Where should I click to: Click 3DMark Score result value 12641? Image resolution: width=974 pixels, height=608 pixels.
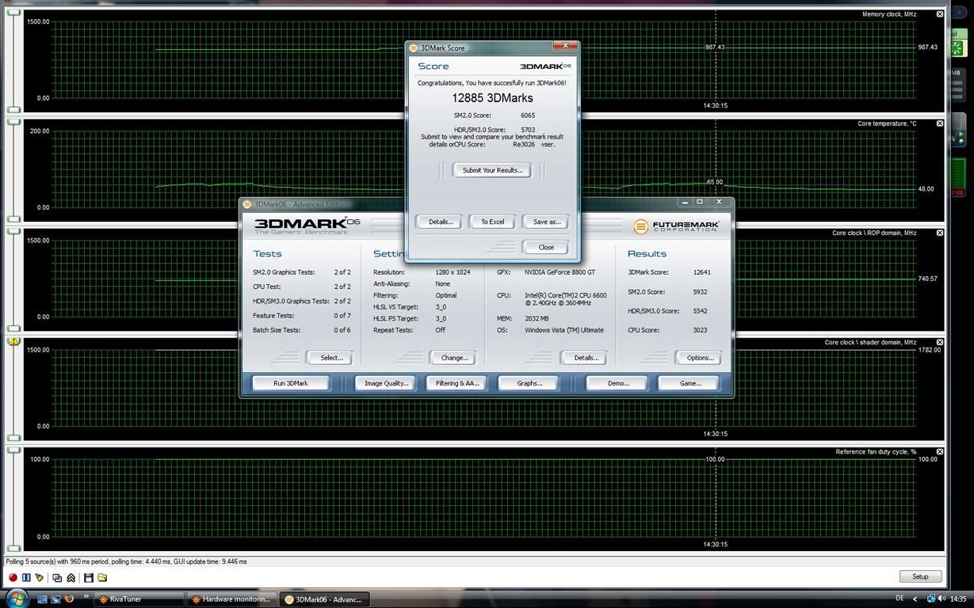tap(702, 272)
